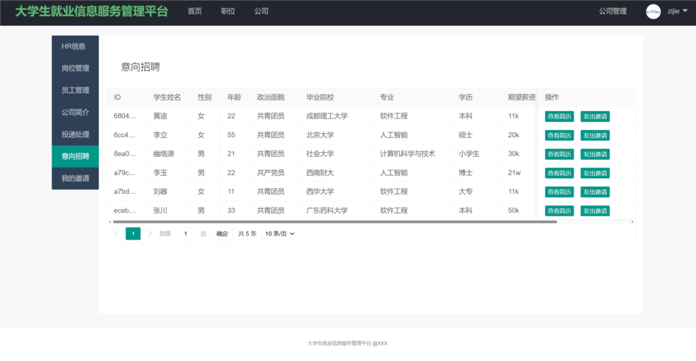696x361 pixels.
Task: Click the table horizontal scrollbar
Action: point(334,222)
